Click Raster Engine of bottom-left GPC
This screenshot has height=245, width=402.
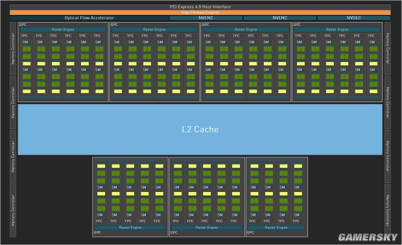coord(130,228)
